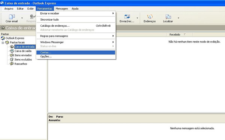Expand the Regras para mensagens submenu
Screen dimensions: 225x140
tap(76, 36)
